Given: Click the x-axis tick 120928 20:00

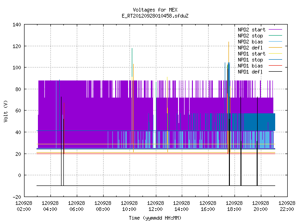Looking at the screenshot, I should [261, 206].
